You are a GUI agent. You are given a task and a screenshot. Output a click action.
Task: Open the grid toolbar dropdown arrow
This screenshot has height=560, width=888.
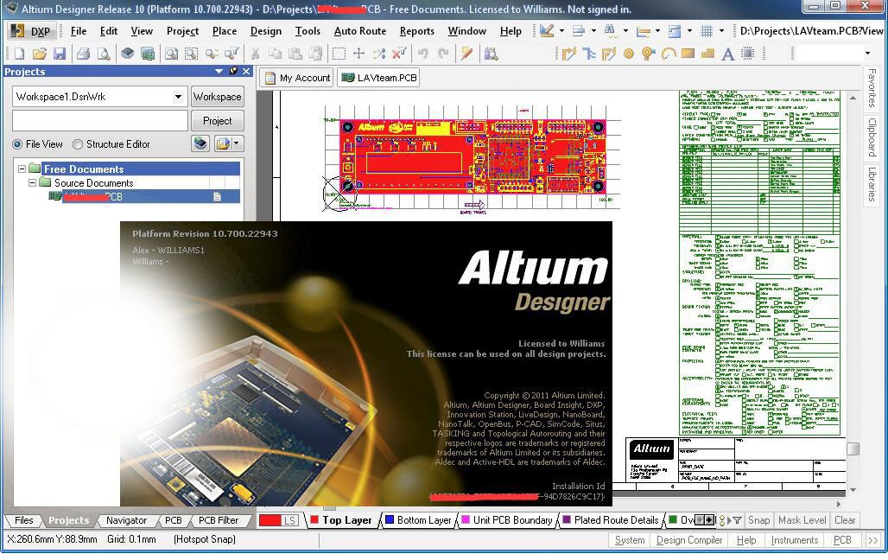(x=721, y=30)
